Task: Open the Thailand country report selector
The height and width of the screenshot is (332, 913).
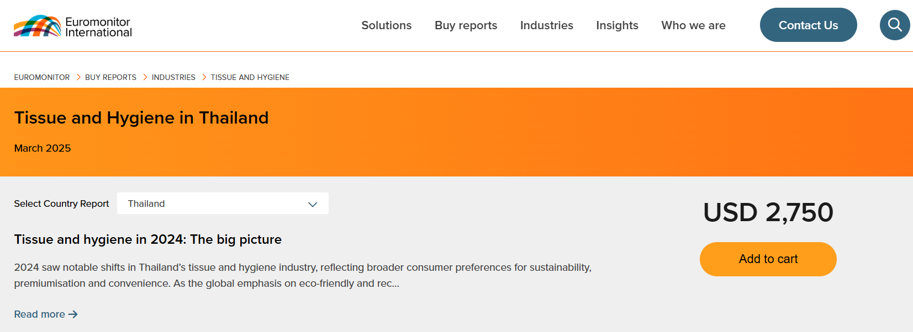Action: point(222,204)
